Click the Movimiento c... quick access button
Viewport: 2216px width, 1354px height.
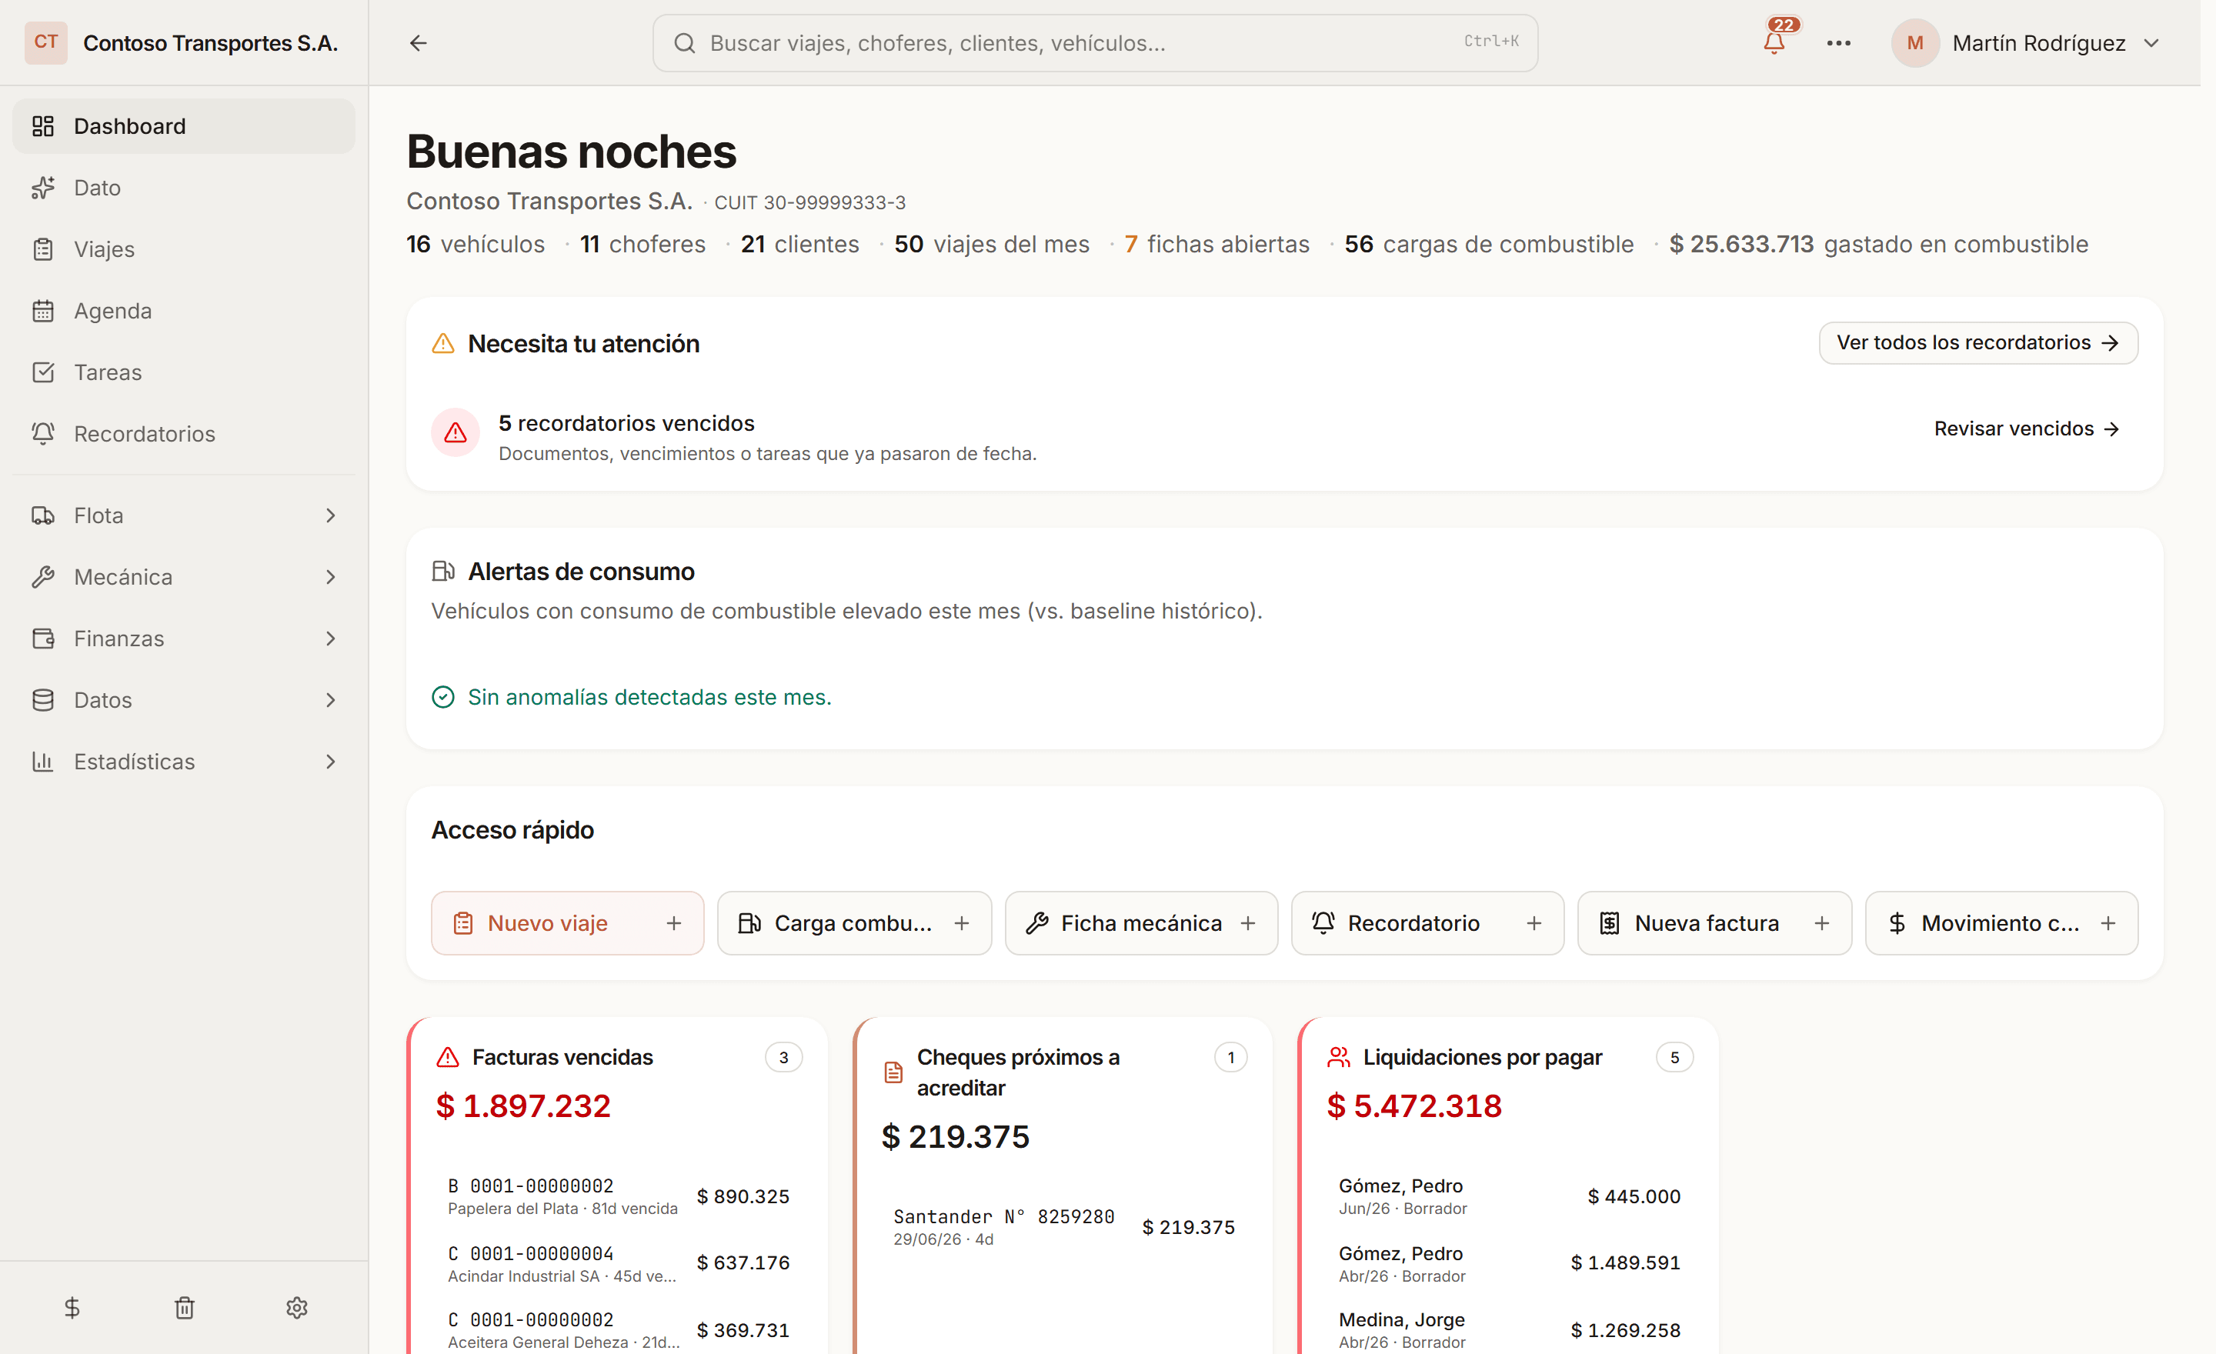tap(2001, 923)
